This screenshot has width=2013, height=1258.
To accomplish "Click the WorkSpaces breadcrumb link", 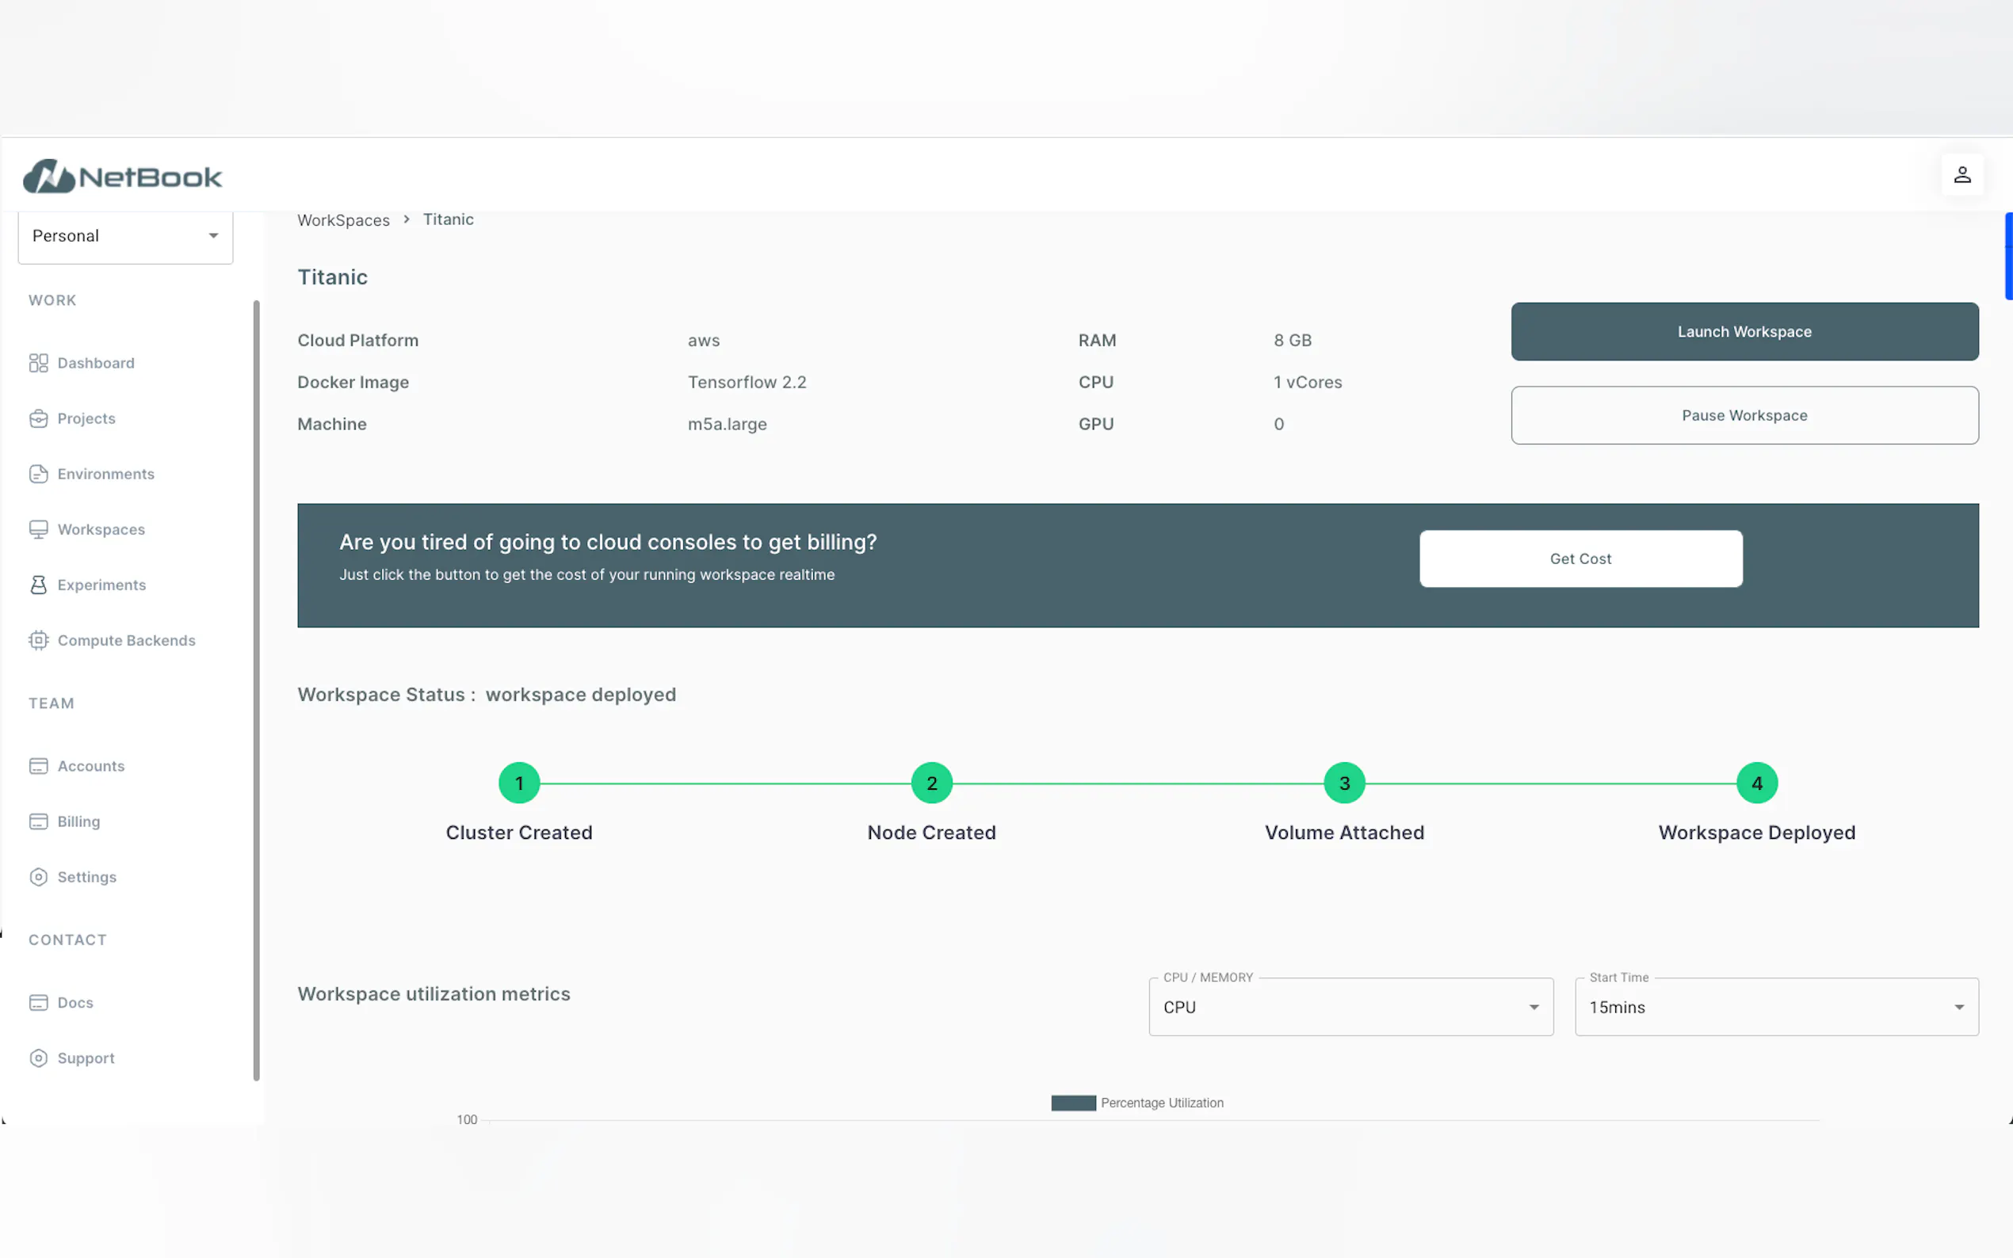I will 343,220.
